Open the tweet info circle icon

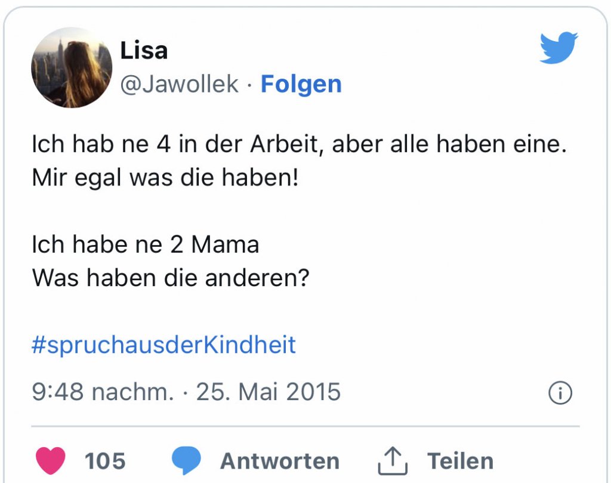tap(560, 393)
